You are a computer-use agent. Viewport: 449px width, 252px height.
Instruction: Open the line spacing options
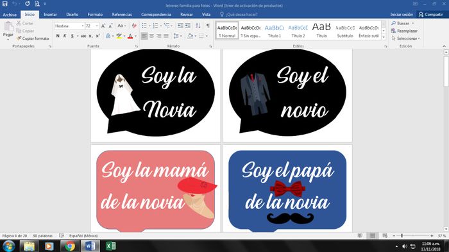coord(176,36)
